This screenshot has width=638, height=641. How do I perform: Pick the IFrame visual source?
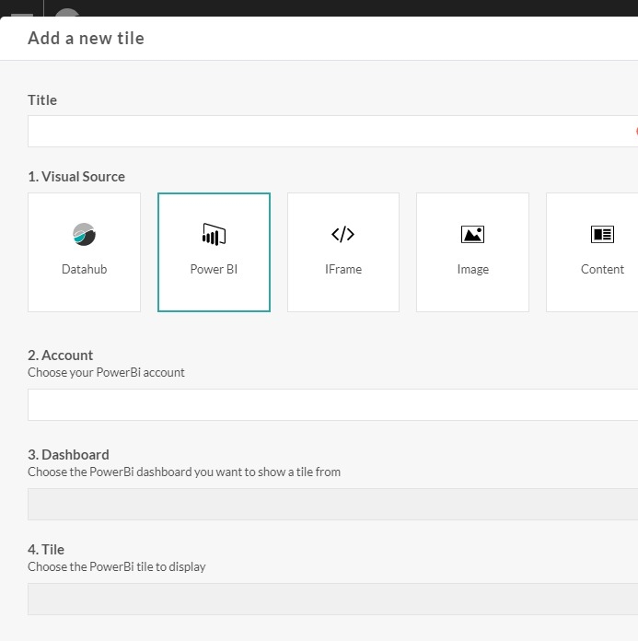(343, 252)
